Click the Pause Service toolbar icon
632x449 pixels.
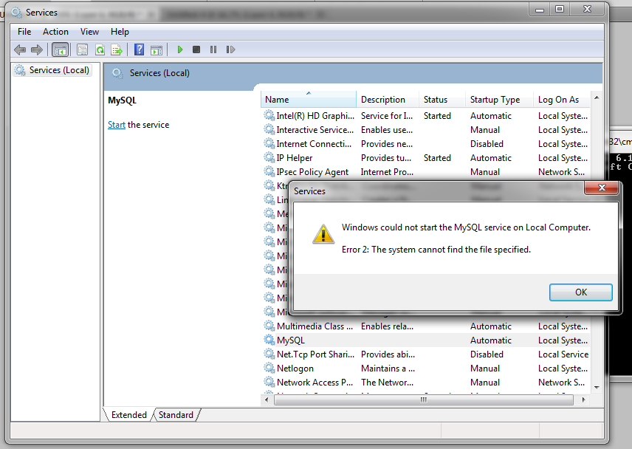tap(213, 49)
